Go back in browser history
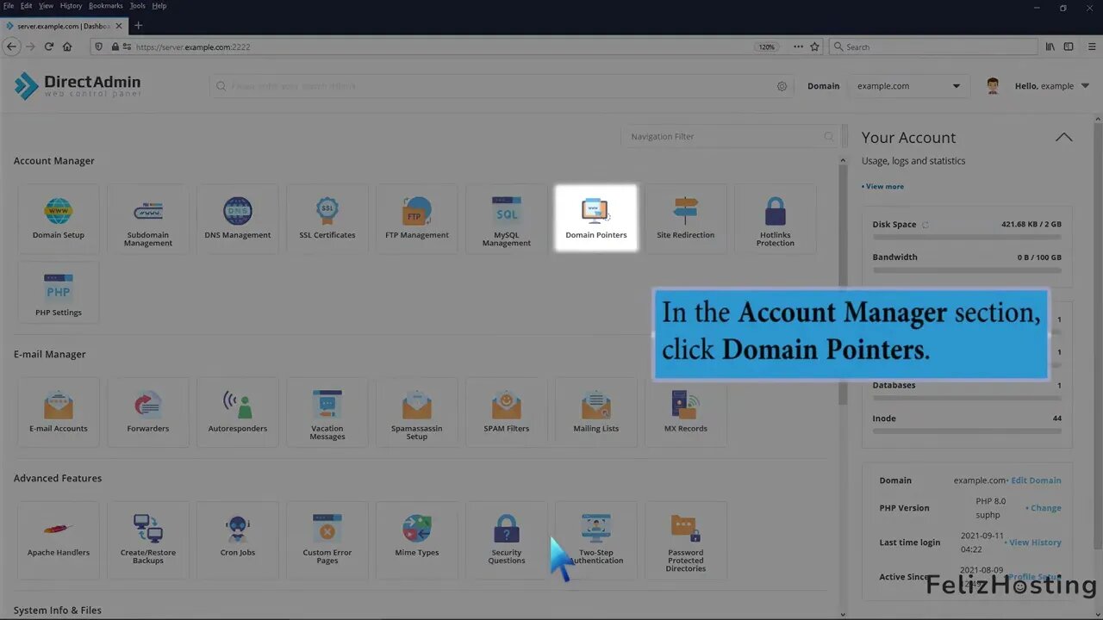1103x620 pixels. pyautogui.click(x=12, y=46)
